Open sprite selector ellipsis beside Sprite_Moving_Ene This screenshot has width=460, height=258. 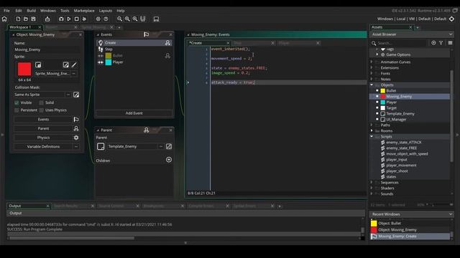73,73
